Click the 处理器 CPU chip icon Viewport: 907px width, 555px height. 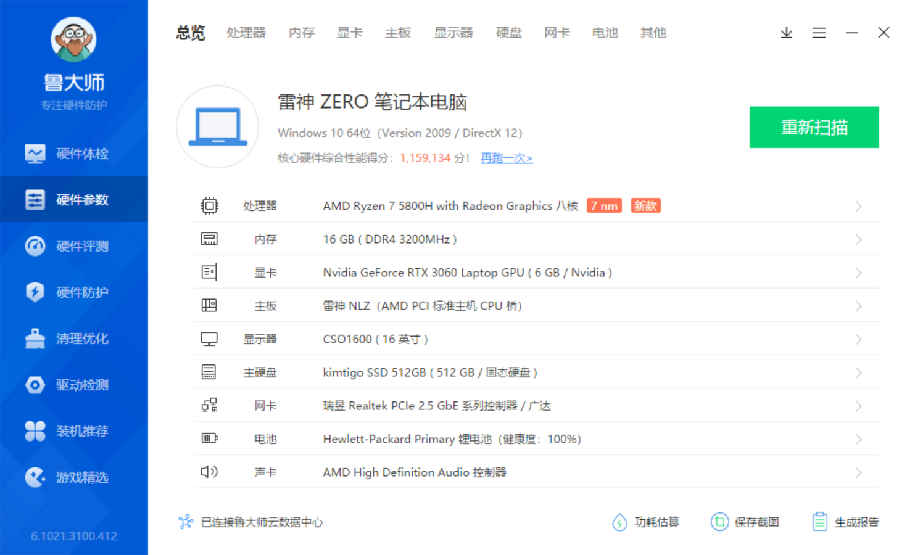[x=209, y=206]
